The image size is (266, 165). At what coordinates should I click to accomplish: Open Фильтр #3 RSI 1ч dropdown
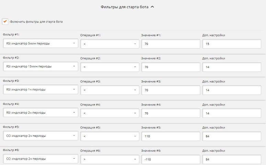click(41, 90)
